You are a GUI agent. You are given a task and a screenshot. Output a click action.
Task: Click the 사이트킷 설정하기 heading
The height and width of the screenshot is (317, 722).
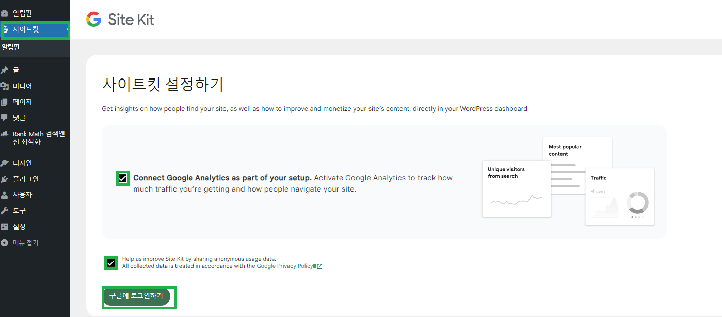point(163,84)
